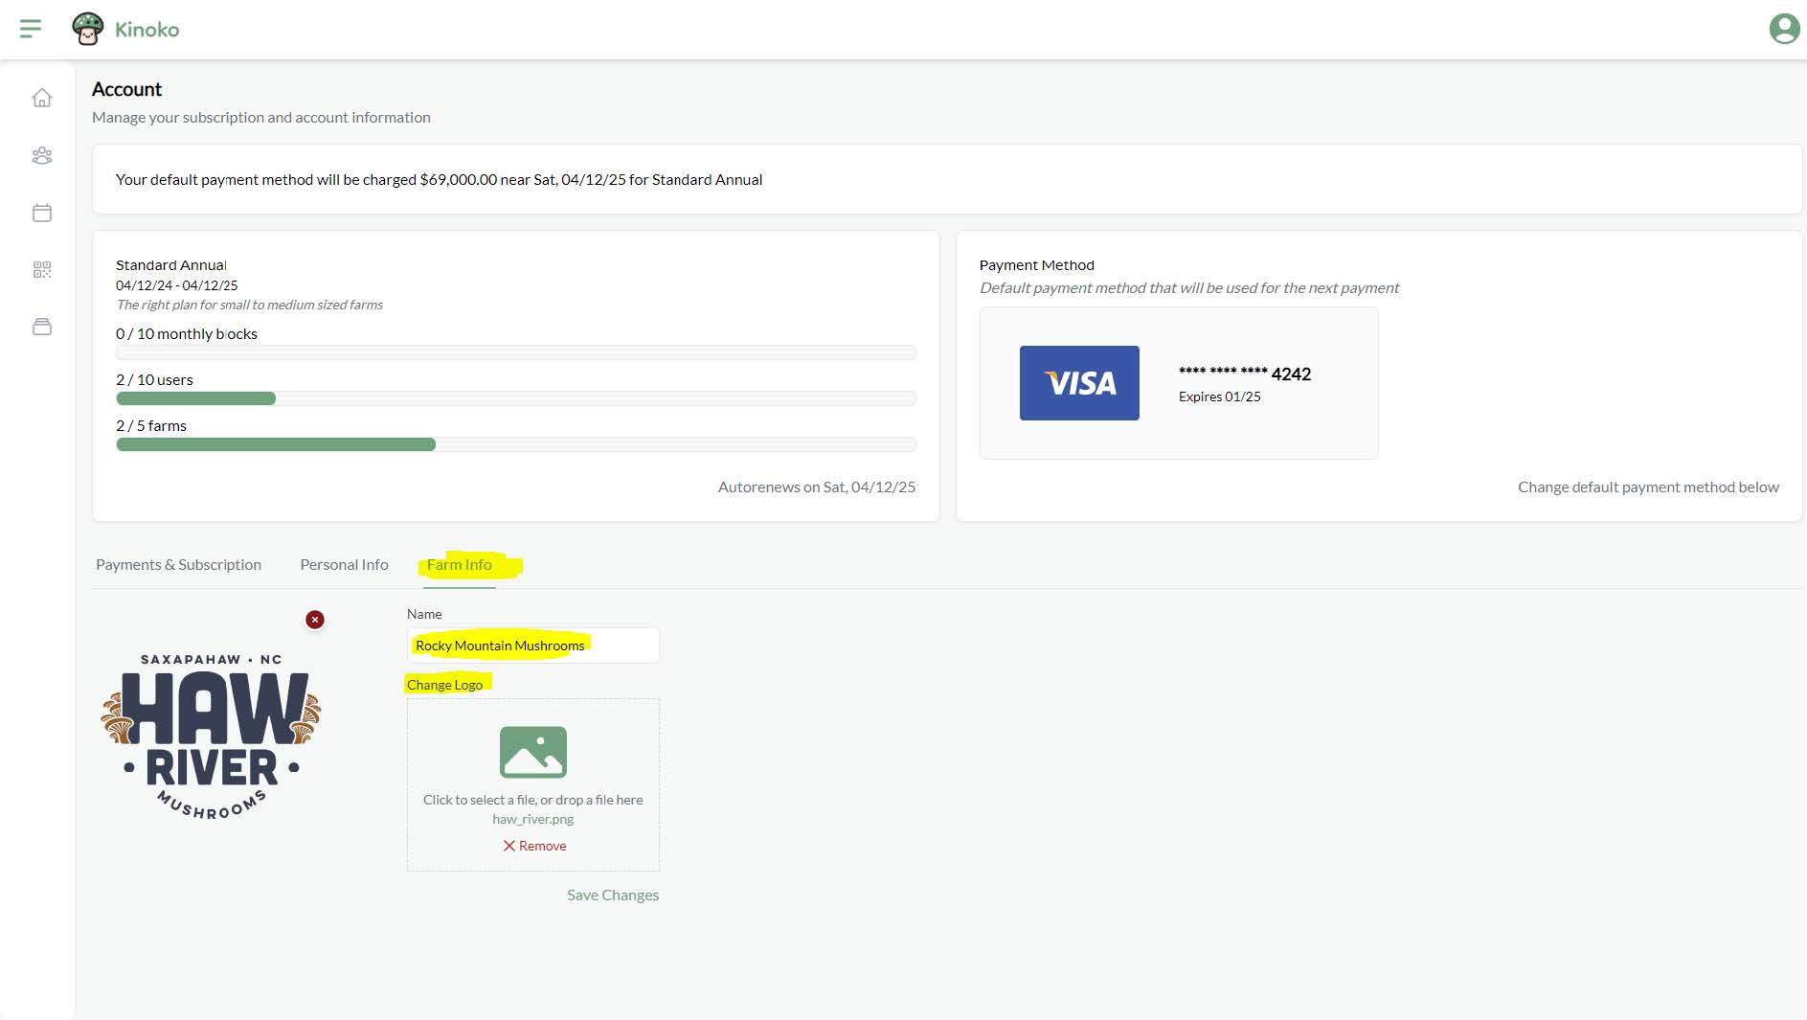Open the hamburger navigation menu
This screenshot has width=1807, height=1020.
point(31,29)
